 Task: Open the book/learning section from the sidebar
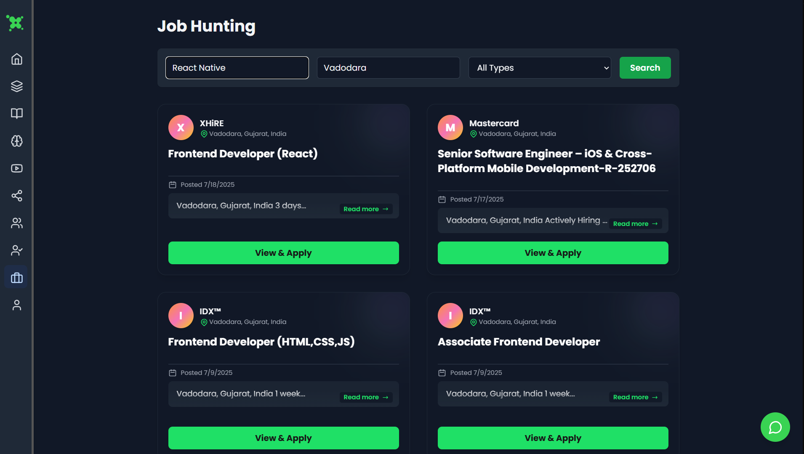pos(16,114)
